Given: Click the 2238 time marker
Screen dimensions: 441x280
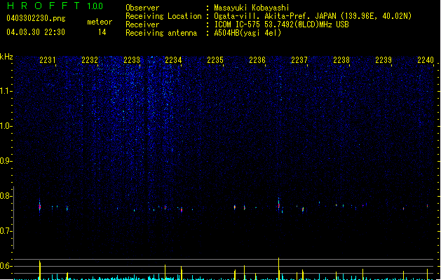Looking at the screenshot, I should click(x=341, y=60).
